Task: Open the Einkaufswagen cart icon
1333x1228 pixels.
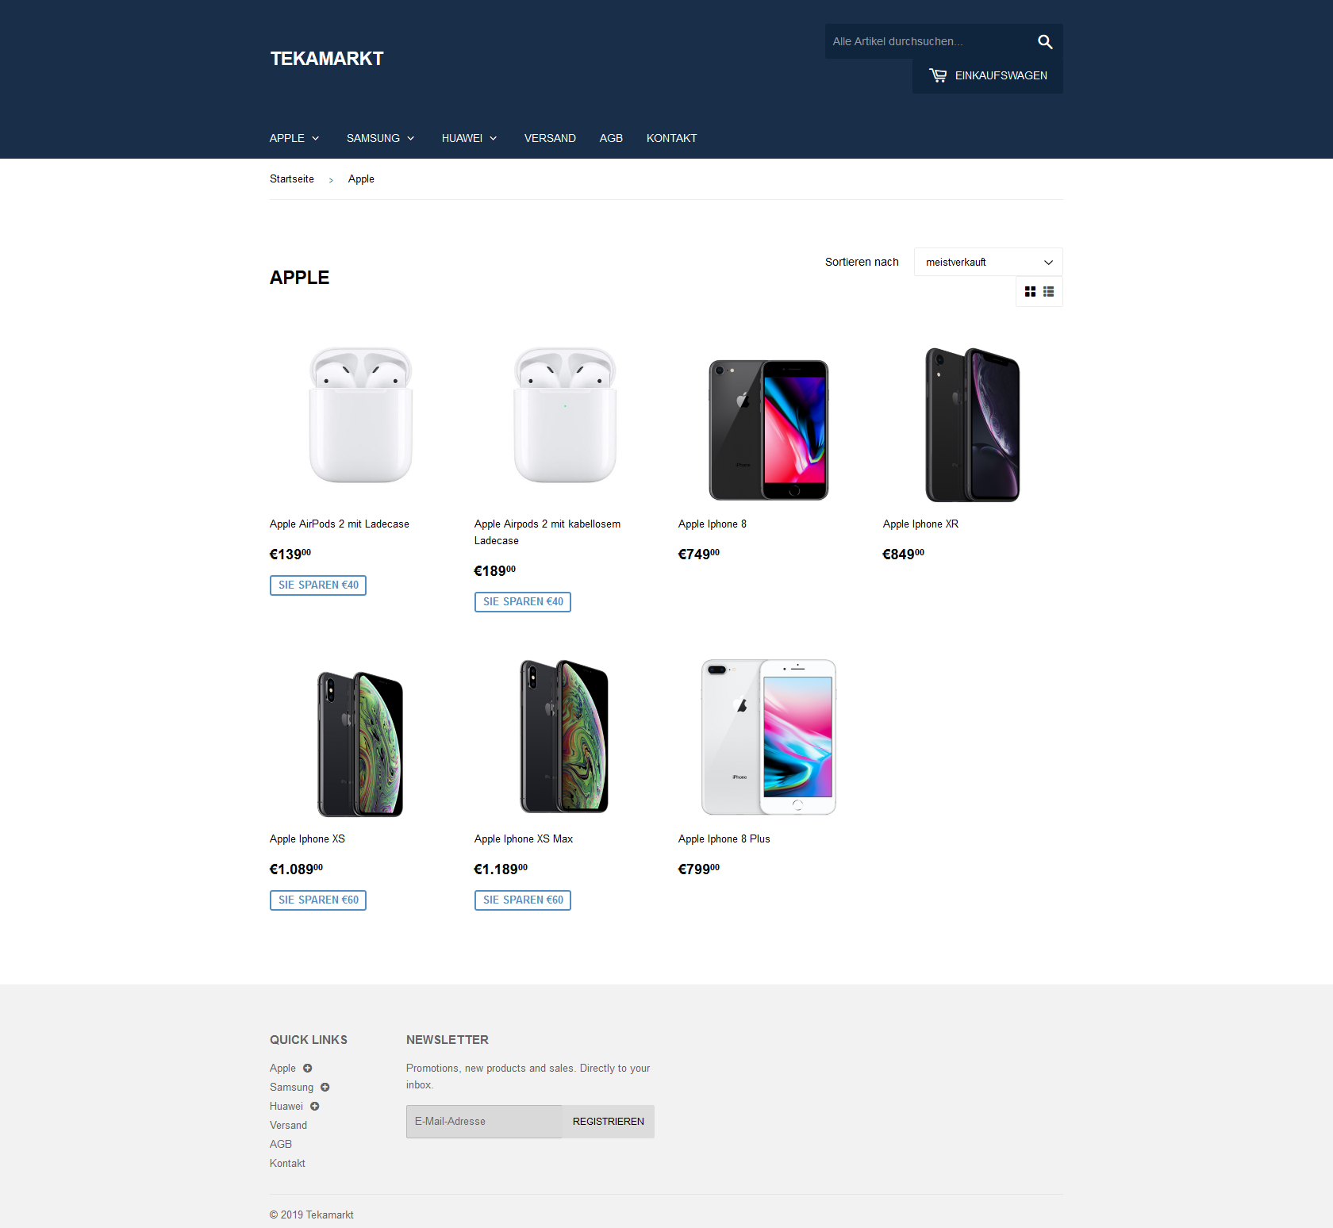Action: click(x=938, y=75)
